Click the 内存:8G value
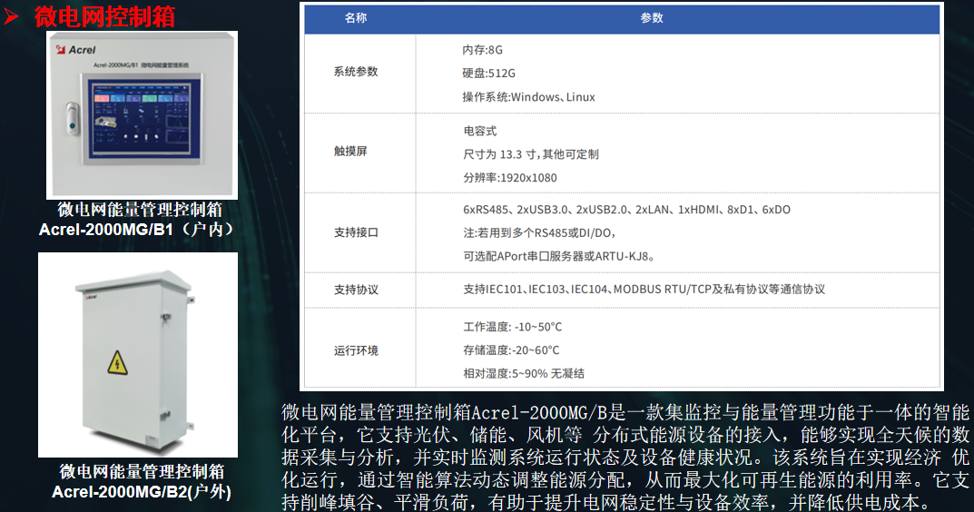Image resolution: width=974 pixels, height=512 pixels. click(x=483, y=50)
